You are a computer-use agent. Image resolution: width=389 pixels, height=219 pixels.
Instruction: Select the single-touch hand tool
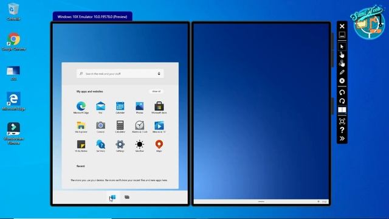tap(342, 55)
